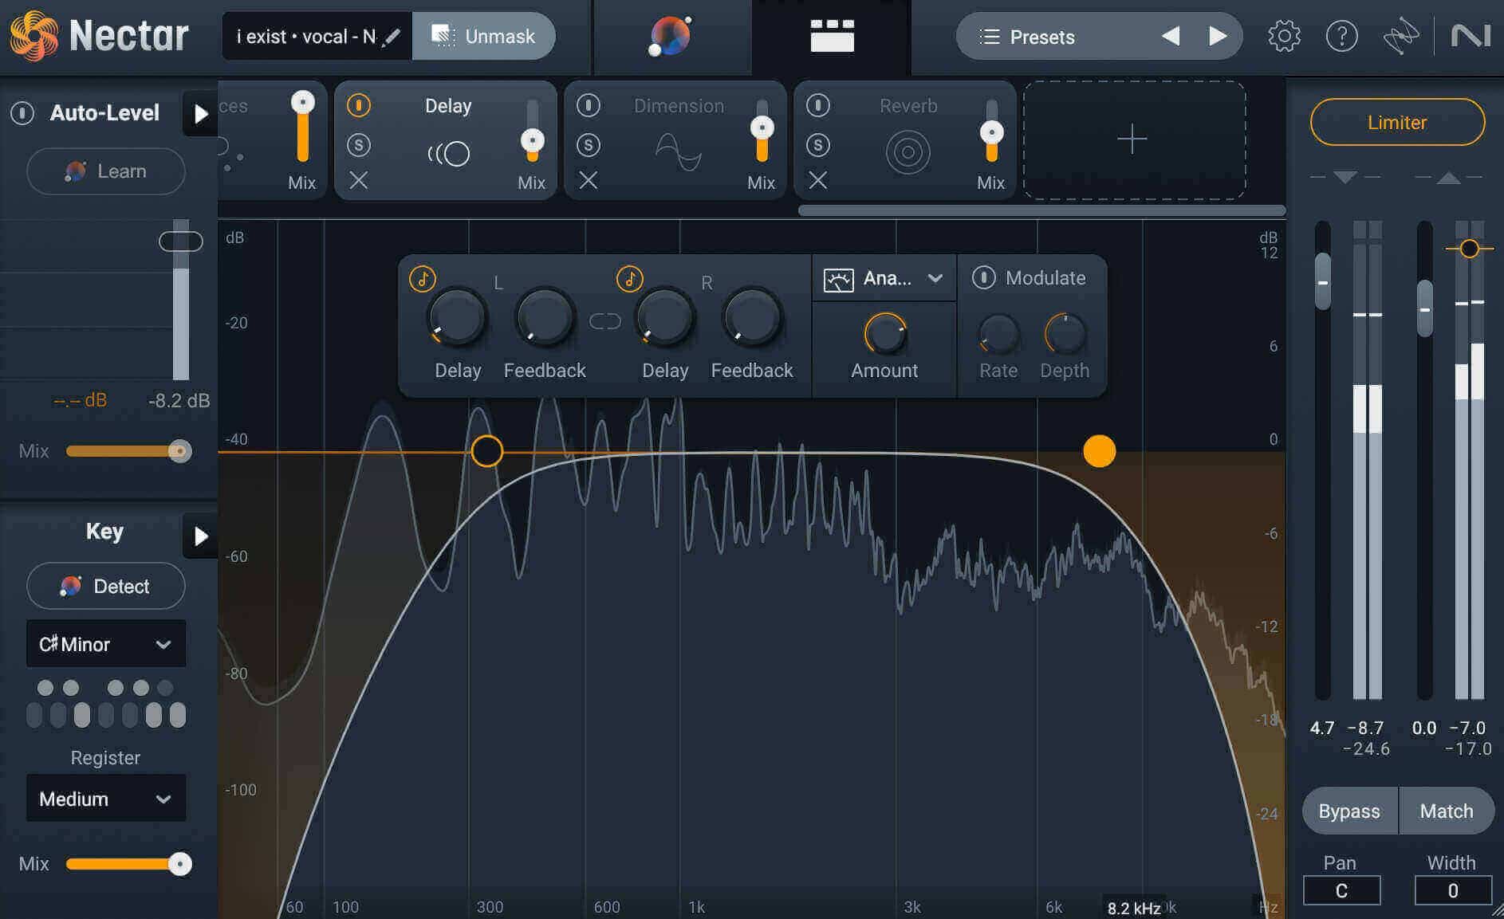The height and width of the screenshot is (919, 1504).
Task: Click the crossed-out signal icon near help
Action: coord(1400,36)
